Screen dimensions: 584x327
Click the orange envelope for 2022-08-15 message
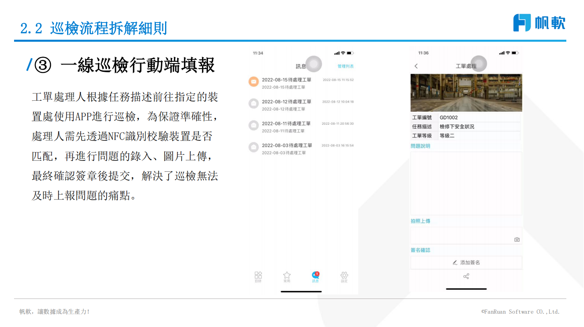[x=253, y=81]
